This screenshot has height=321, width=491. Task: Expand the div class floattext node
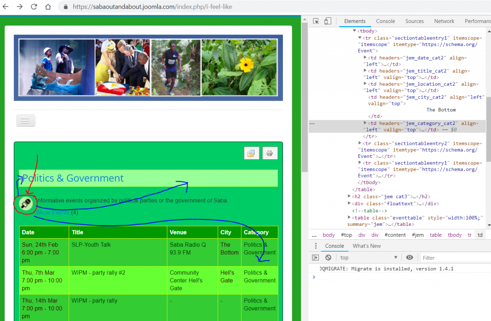(349, 203)
